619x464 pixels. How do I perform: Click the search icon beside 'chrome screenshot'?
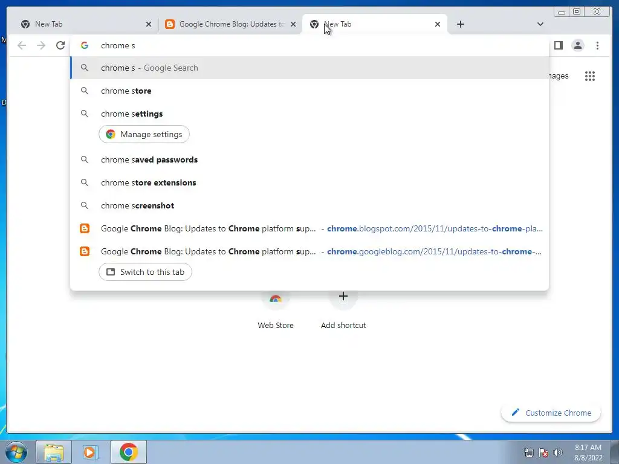(x=85, y=205)
